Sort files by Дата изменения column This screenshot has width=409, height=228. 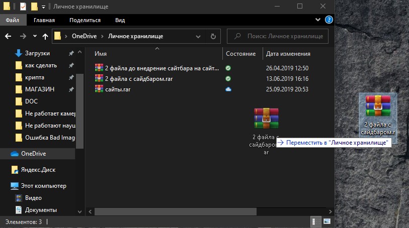[x=288, y=54]
